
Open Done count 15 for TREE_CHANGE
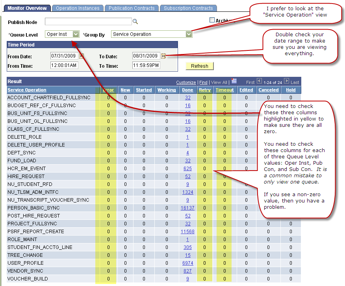(188, 255)
